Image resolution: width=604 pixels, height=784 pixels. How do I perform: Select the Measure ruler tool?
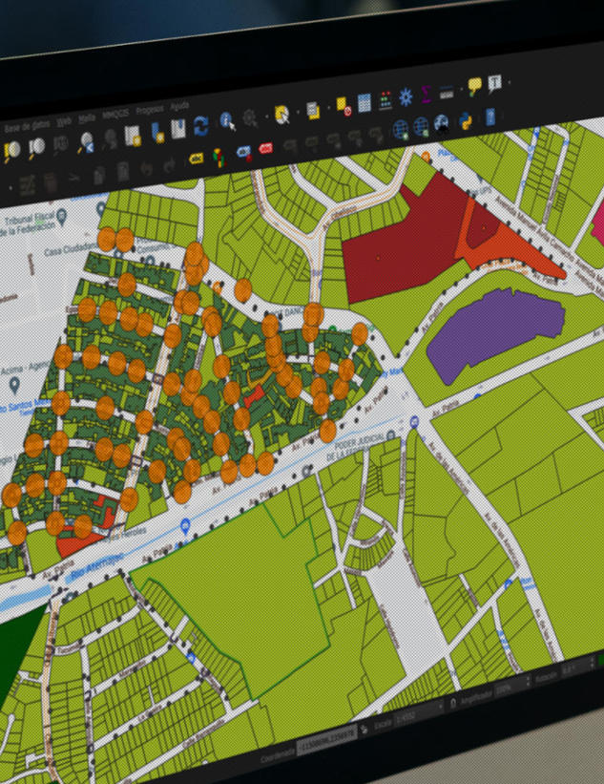pos(447,92)
